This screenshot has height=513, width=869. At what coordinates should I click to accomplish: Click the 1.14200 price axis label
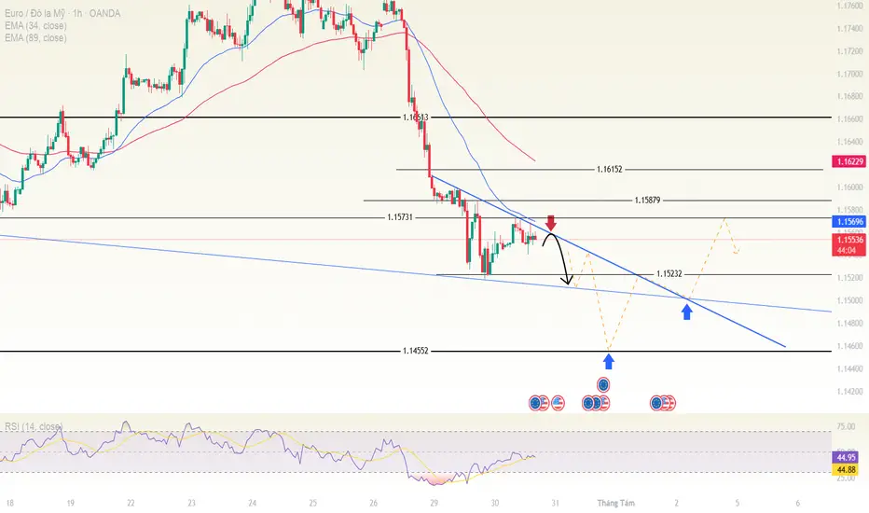pos(850,392)
